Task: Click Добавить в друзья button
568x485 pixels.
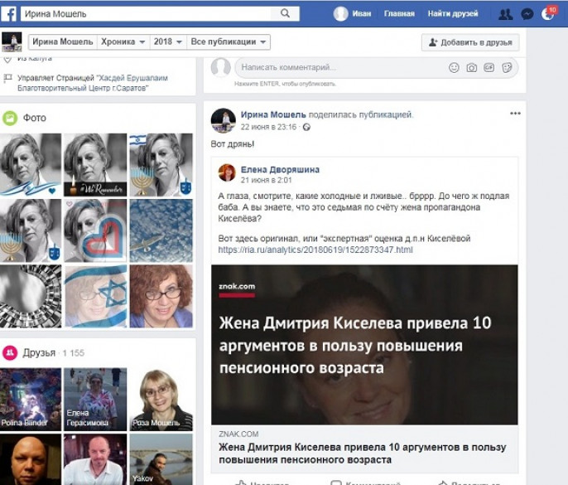Action: tap(470, 42)
